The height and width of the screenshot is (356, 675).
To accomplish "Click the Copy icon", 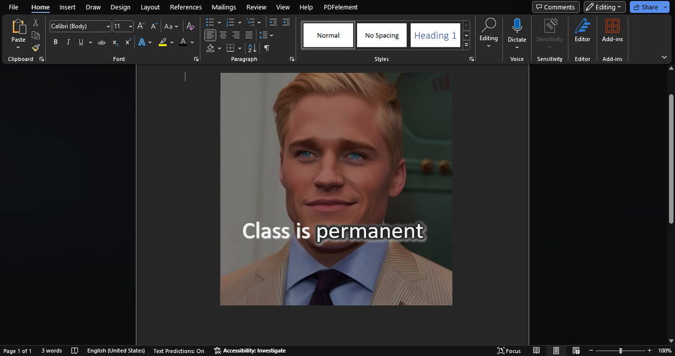I will click(x=36, y=35).
